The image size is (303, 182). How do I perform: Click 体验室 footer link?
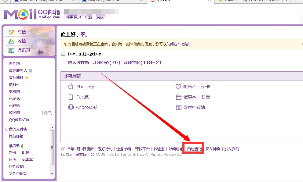coord(159,149)
